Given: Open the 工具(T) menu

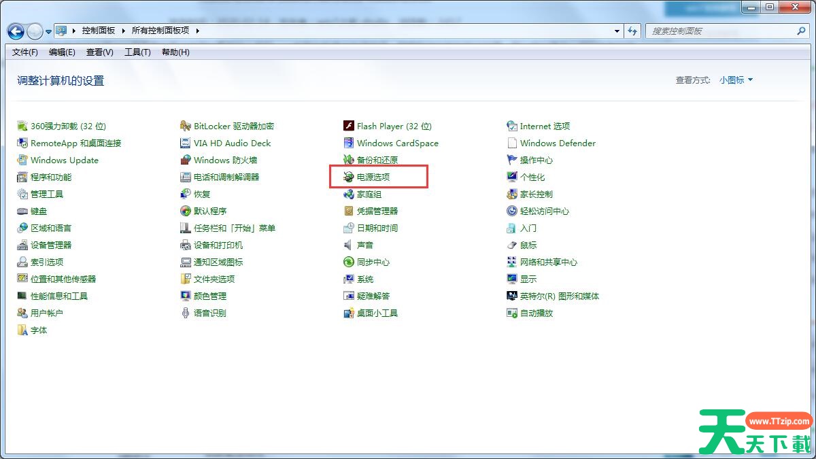Looking at the screenshot, I should tap(137, 52).
